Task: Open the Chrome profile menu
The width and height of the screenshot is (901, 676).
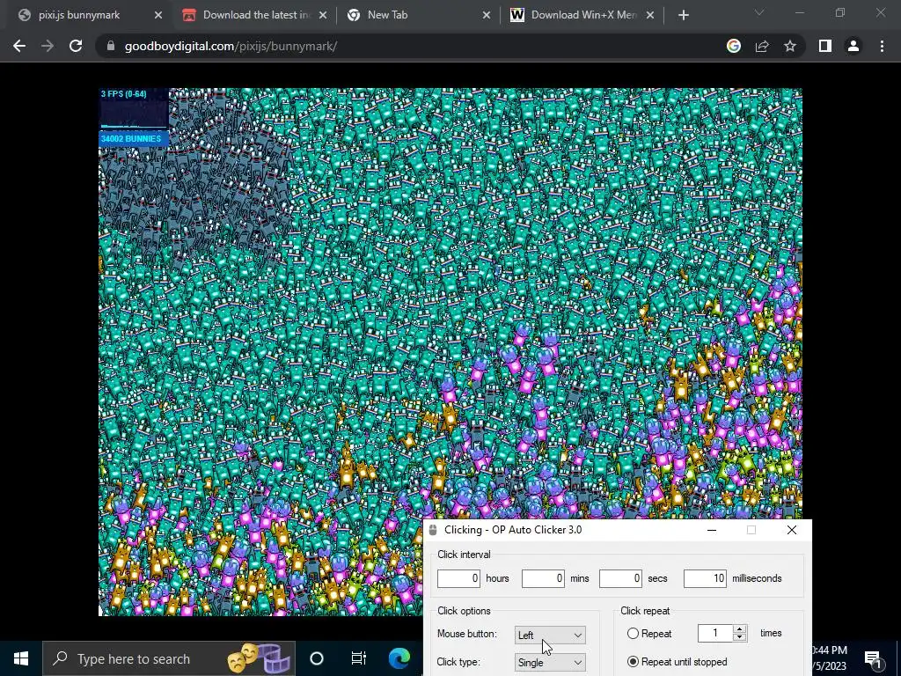Action: click(x=853, y=46)
